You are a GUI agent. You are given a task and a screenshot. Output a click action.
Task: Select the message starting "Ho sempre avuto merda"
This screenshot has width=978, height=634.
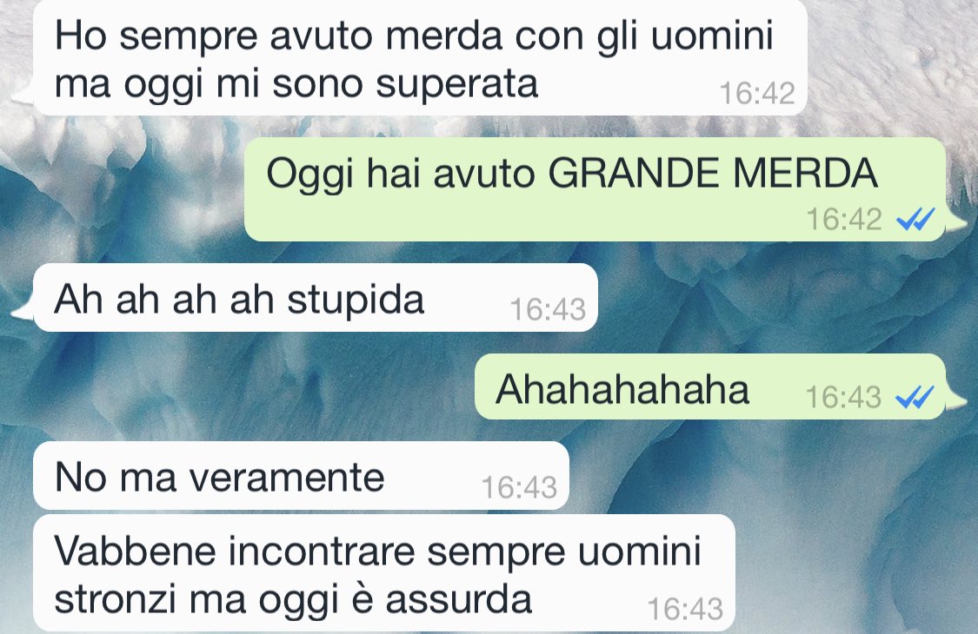421,58
